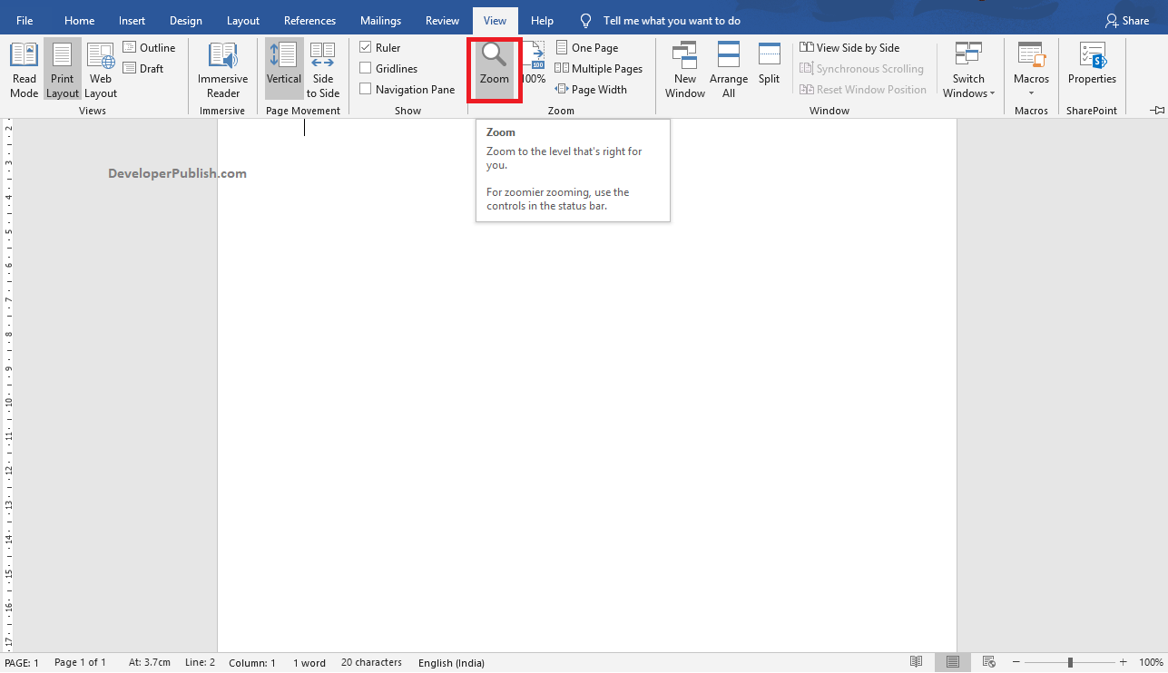Select the Page Width zoom button
Viewport: 1168px width, 673px height.
(591, 89)
